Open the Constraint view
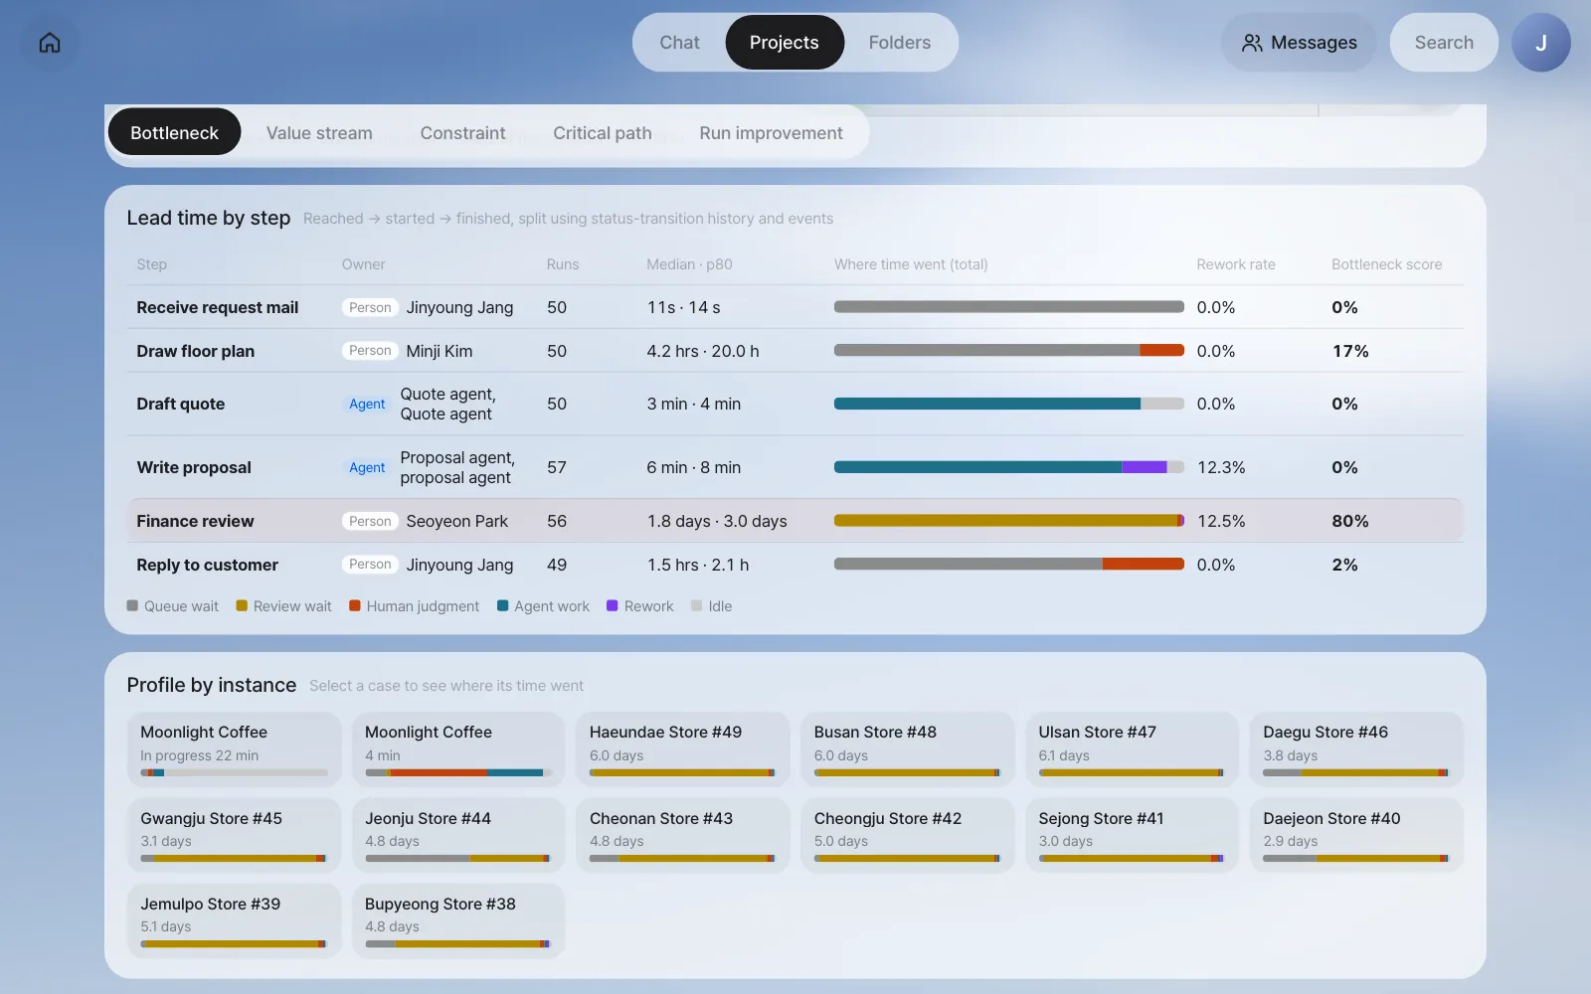 462,132
